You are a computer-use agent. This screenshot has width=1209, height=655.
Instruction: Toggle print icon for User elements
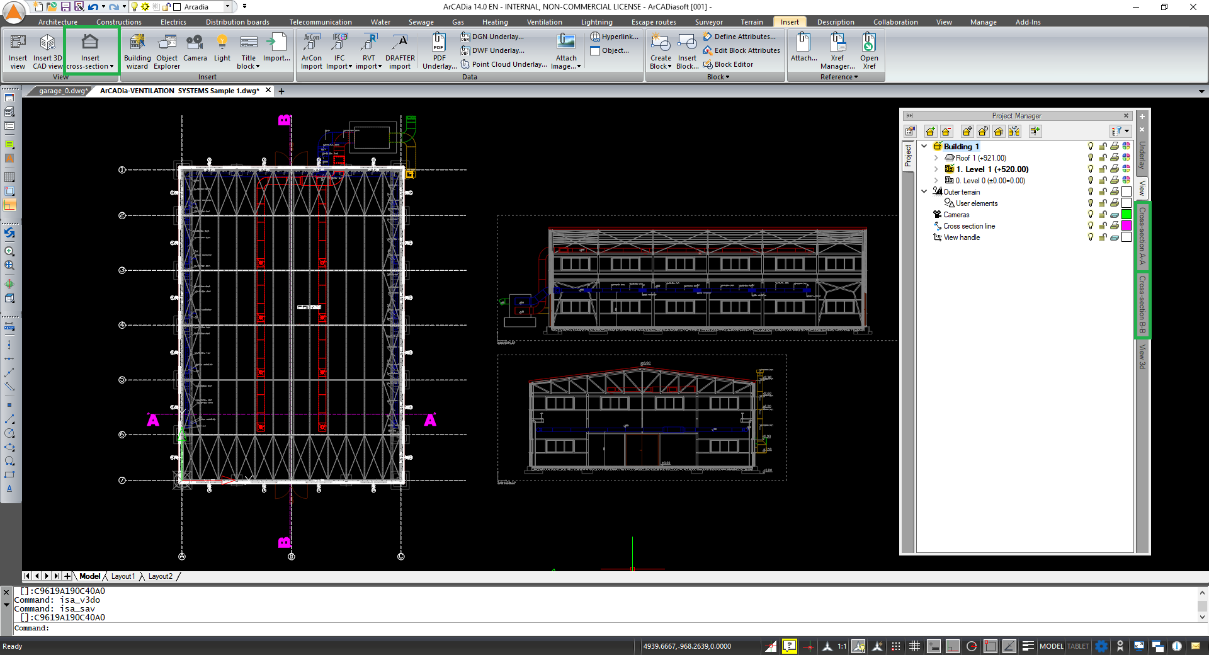(x=1115, y=203)
